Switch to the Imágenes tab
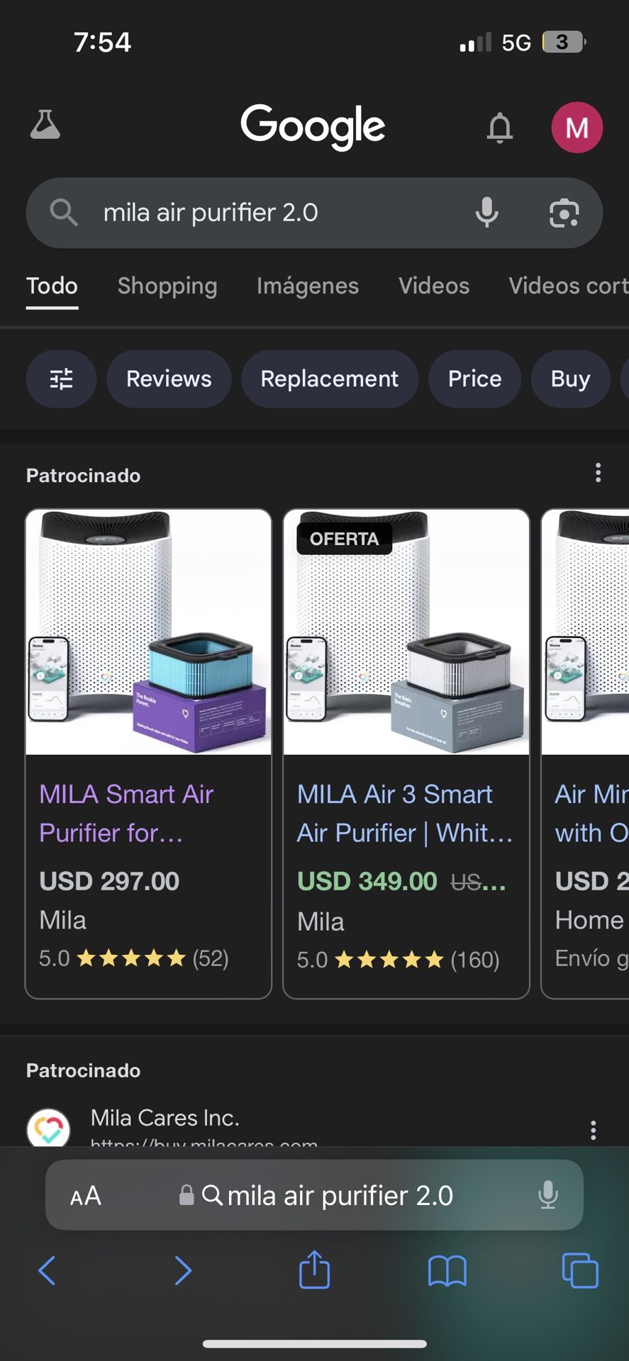The height and width of the screenshot is (1361, 629). click(308, 286)
